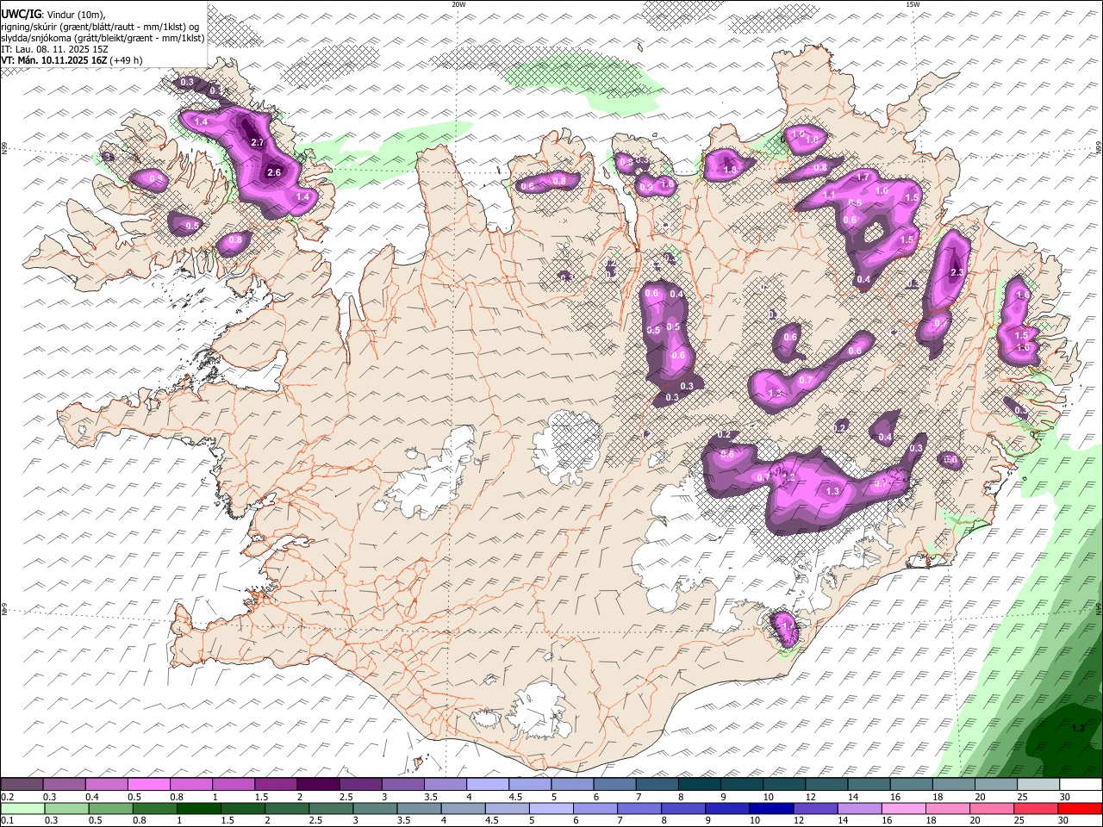
Task: Select the 'rigning/skúrir (grænt/blátt/rautt' header line
Action: coord(99,26)
